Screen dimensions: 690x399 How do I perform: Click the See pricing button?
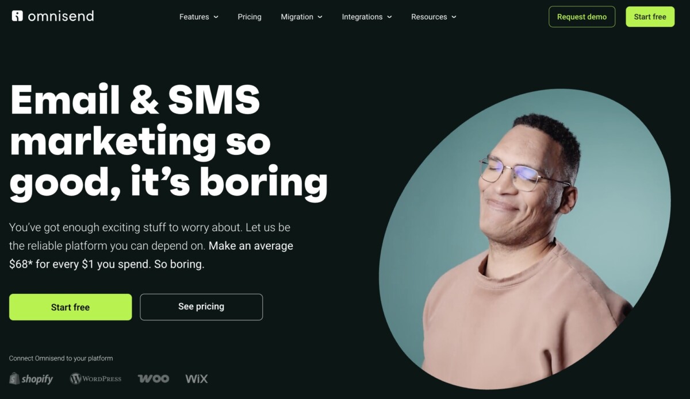point(201,307)
